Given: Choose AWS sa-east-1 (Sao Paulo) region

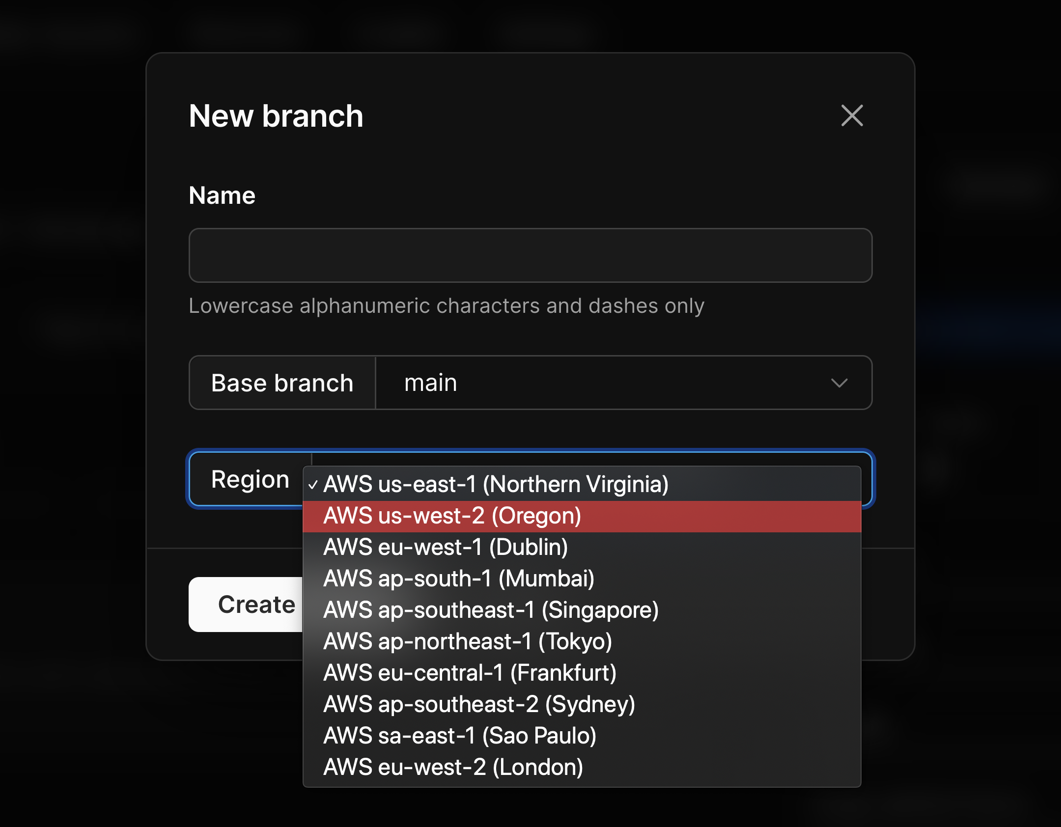Looking at the screenshot, I should point(460,735).
